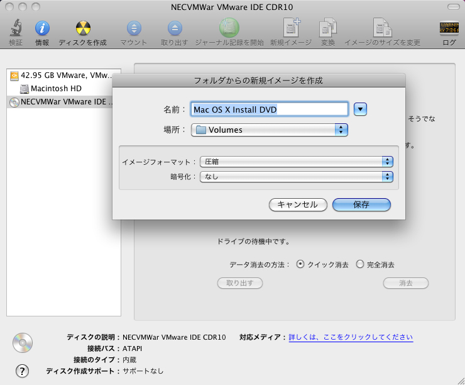Screen dimensions: 465x385
Task: Click the 新規イメージ toolbar icon
Action: (x=291, y=28)
